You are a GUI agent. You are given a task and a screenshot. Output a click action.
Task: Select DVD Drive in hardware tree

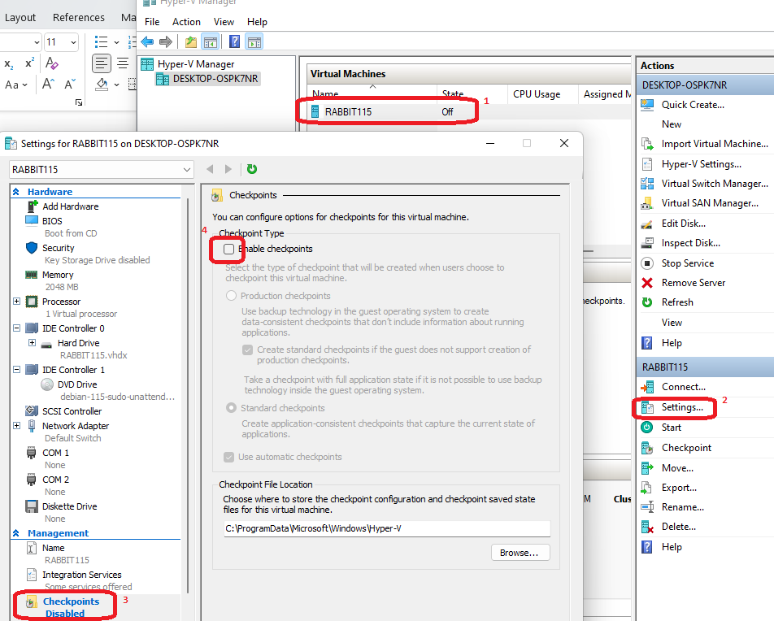[77, 384]
